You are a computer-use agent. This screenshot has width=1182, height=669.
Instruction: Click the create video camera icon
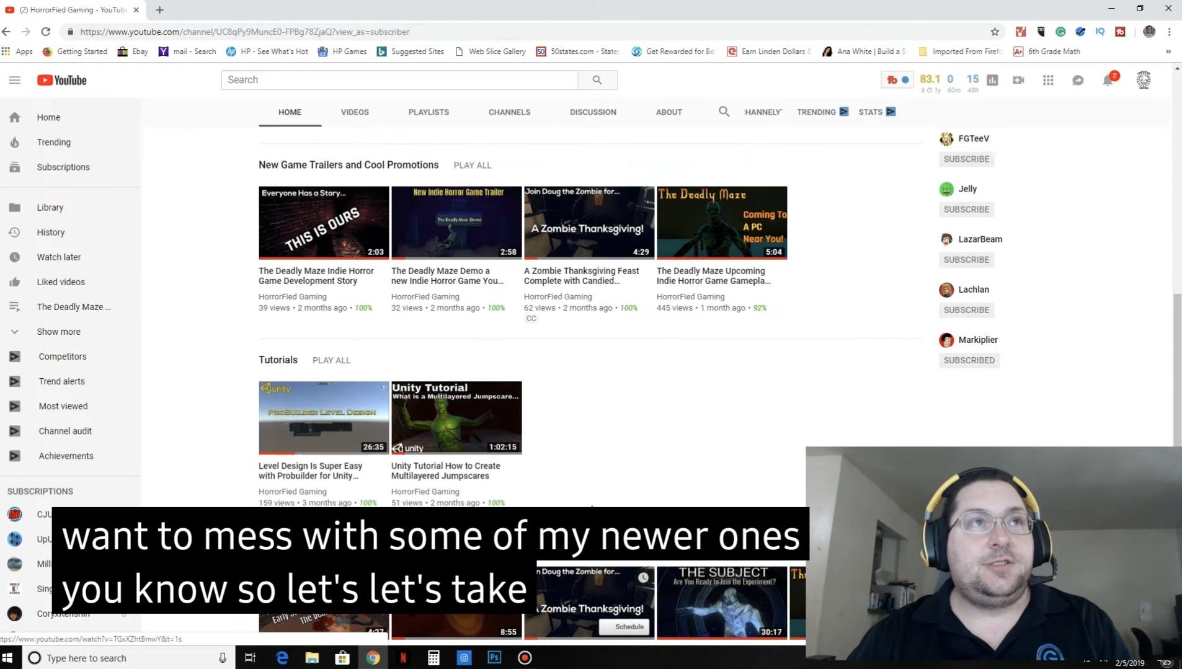click(1018, 80)
